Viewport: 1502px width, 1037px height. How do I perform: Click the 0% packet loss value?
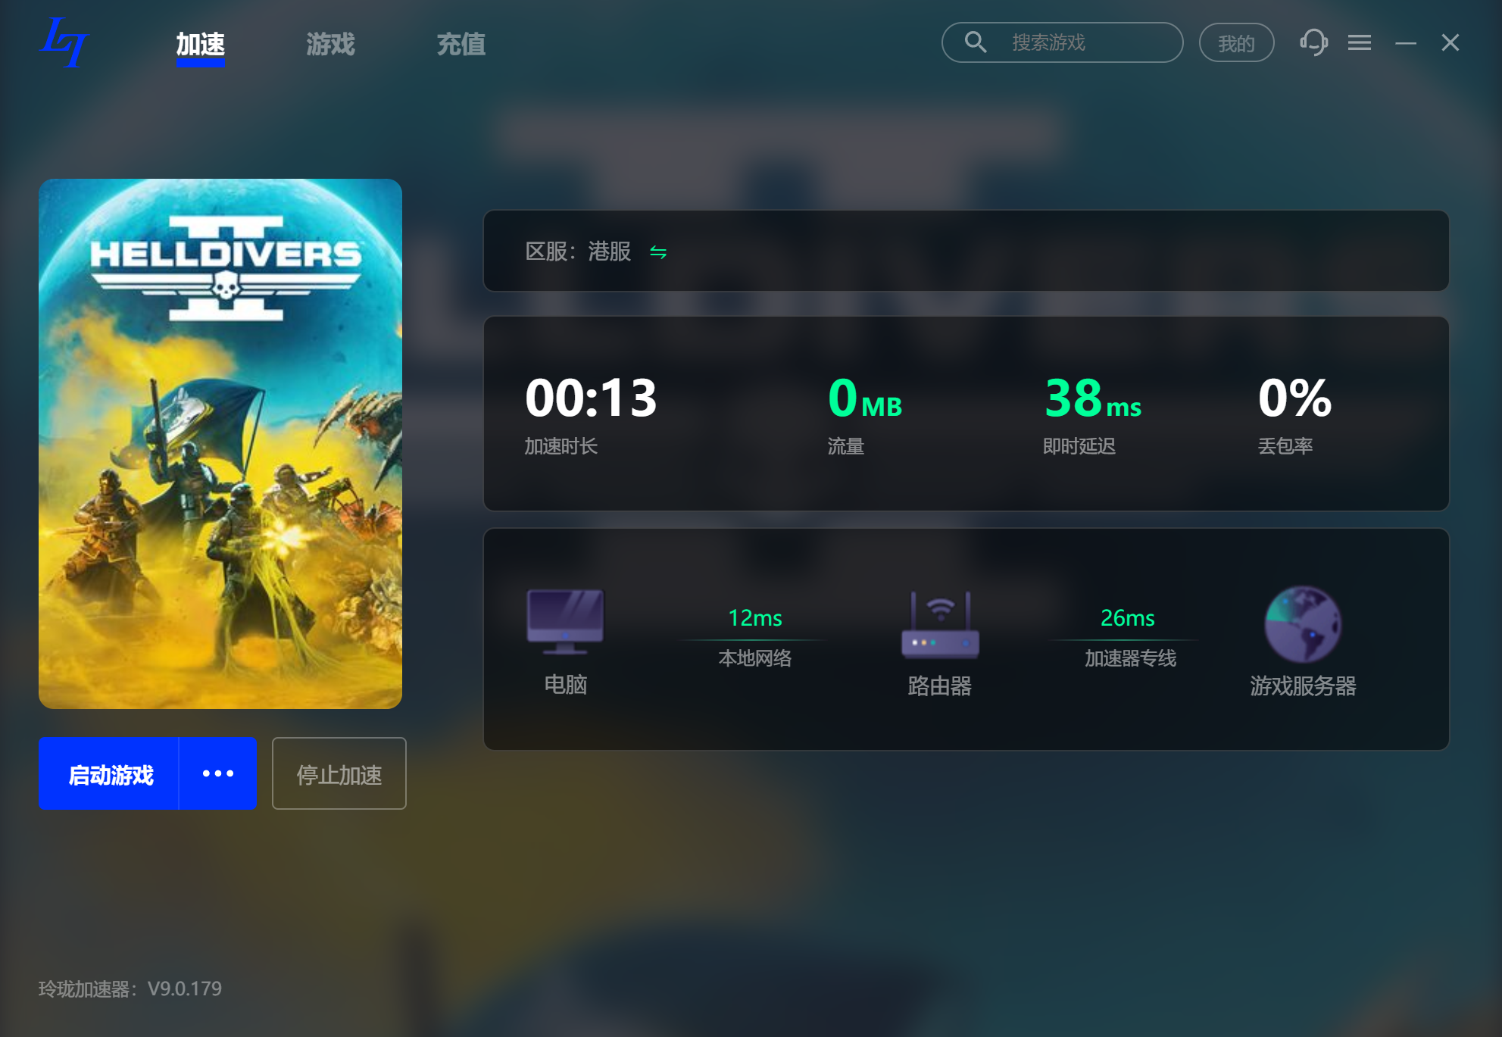pos(1294,398)
